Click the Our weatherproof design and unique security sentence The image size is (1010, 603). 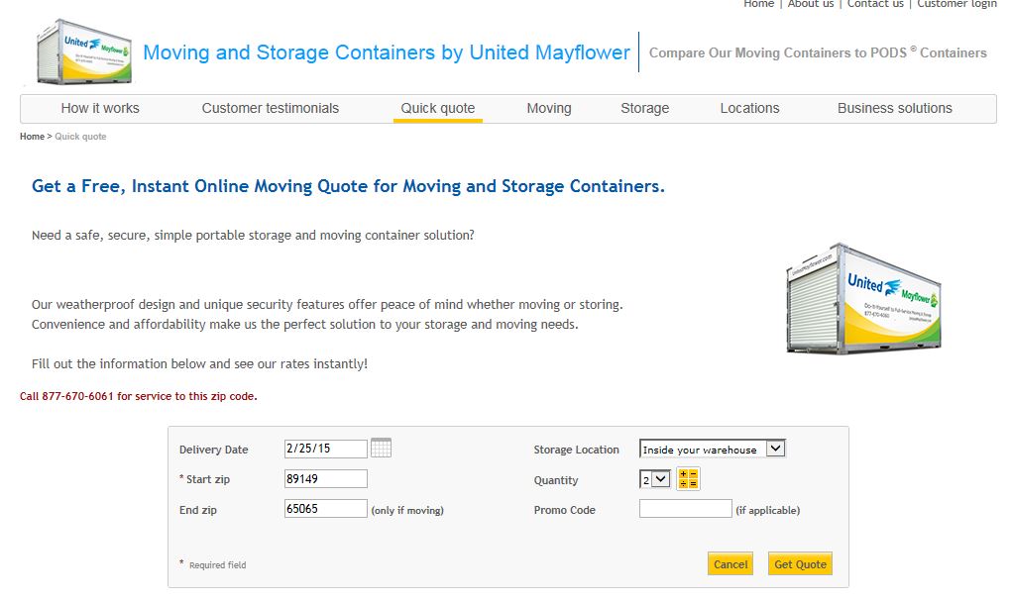pos(327,304)
